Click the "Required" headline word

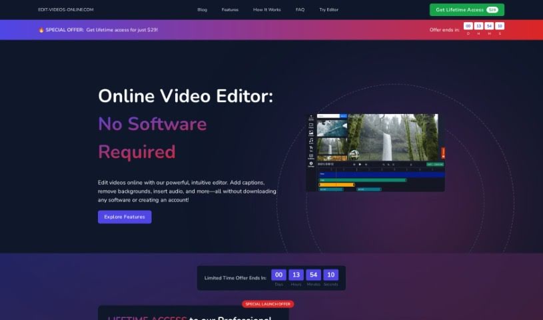[x=137, y=152]
